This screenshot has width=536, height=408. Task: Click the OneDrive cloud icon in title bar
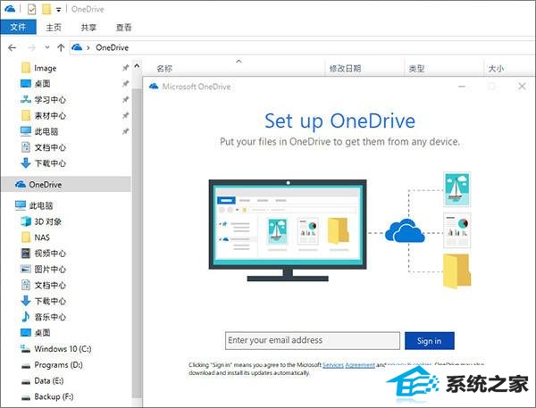(10, 9)
